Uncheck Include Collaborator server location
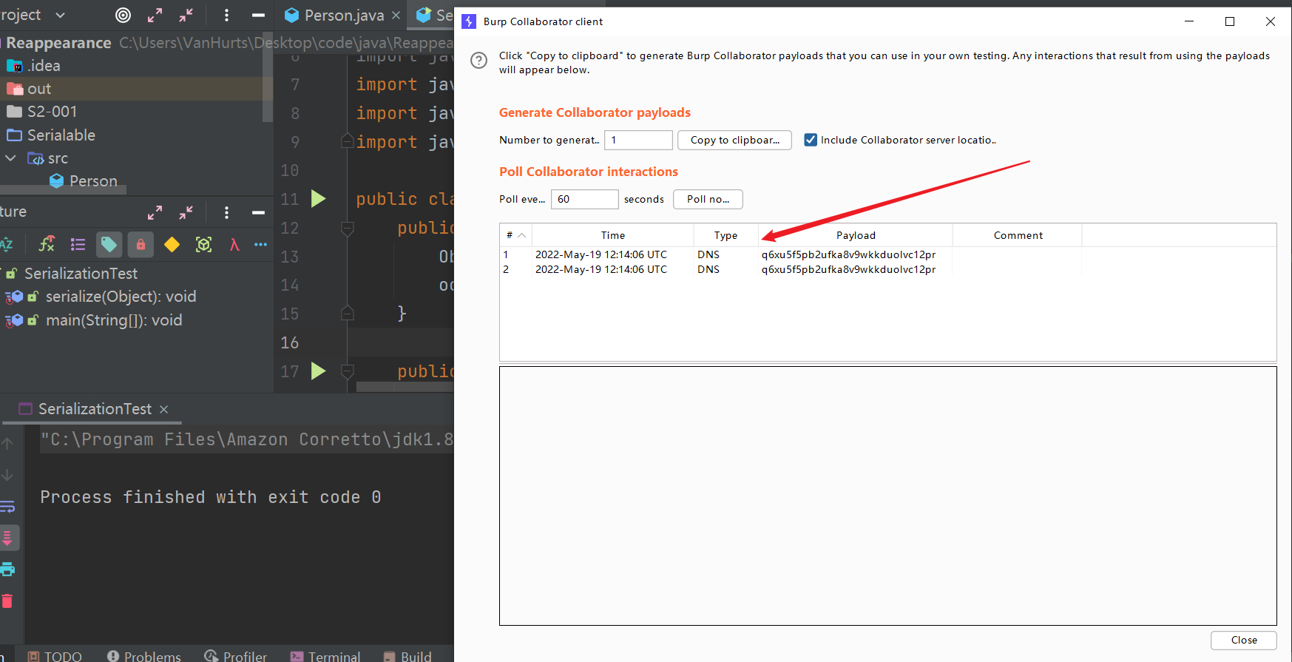Image resolution: width=1292 pixels, height=662 pixels. point(811,140)
